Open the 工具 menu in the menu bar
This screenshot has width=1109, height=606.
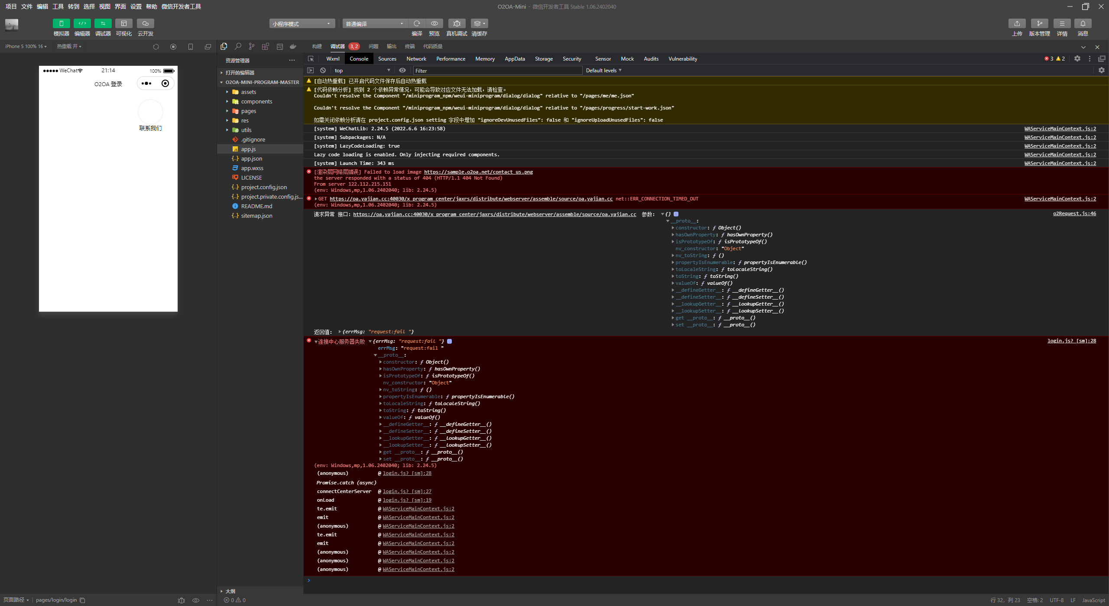coord(58,6)
